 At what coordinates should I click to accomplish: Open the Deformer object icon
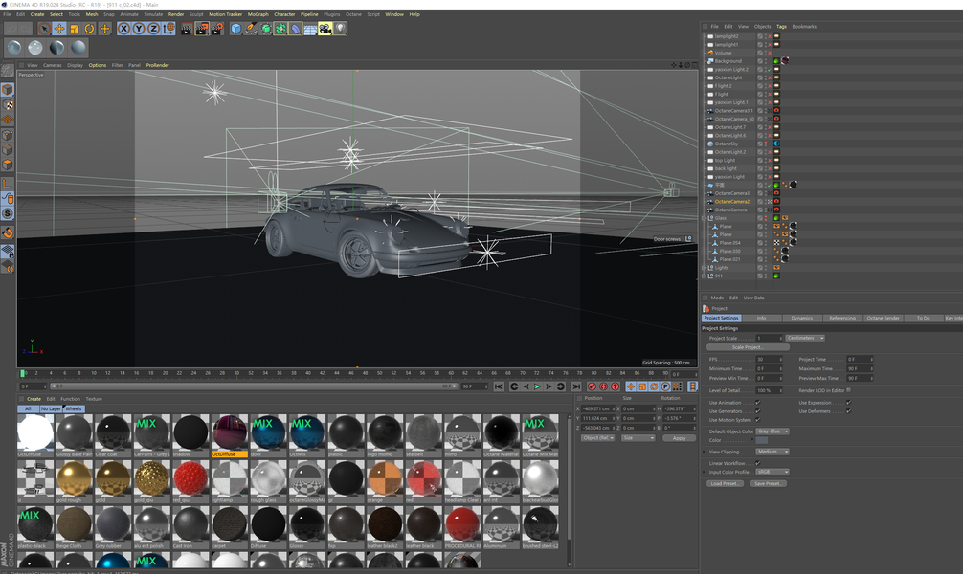[x=296, y=29]
